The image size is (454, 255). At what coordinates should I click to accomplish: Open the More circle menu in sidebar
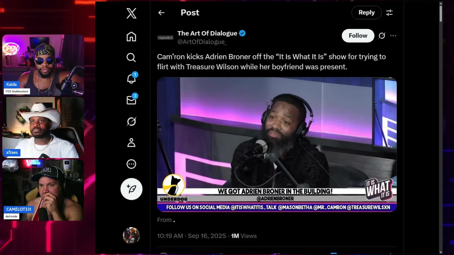(131, 164)
